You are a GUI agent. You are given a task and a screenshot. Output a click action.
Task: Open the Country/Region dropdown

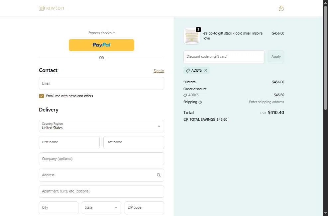101,126
